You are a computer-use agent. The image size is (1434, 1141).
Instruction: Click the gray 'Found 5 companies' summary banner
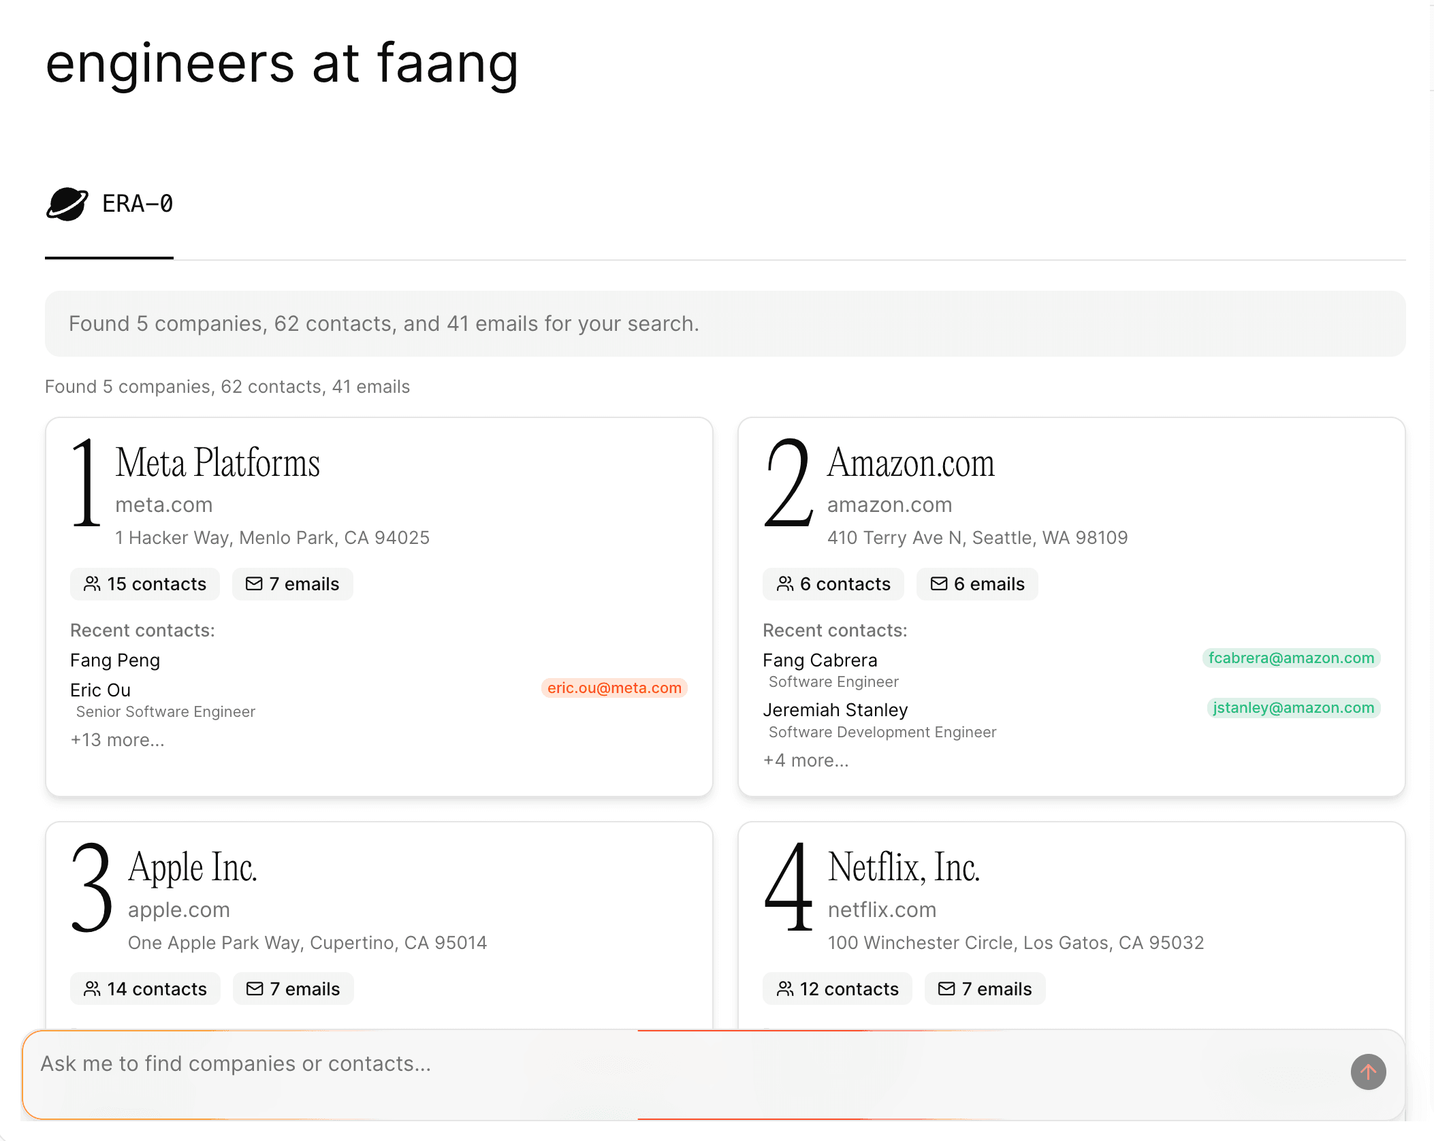pyautogui.click(x=725, y=323)
